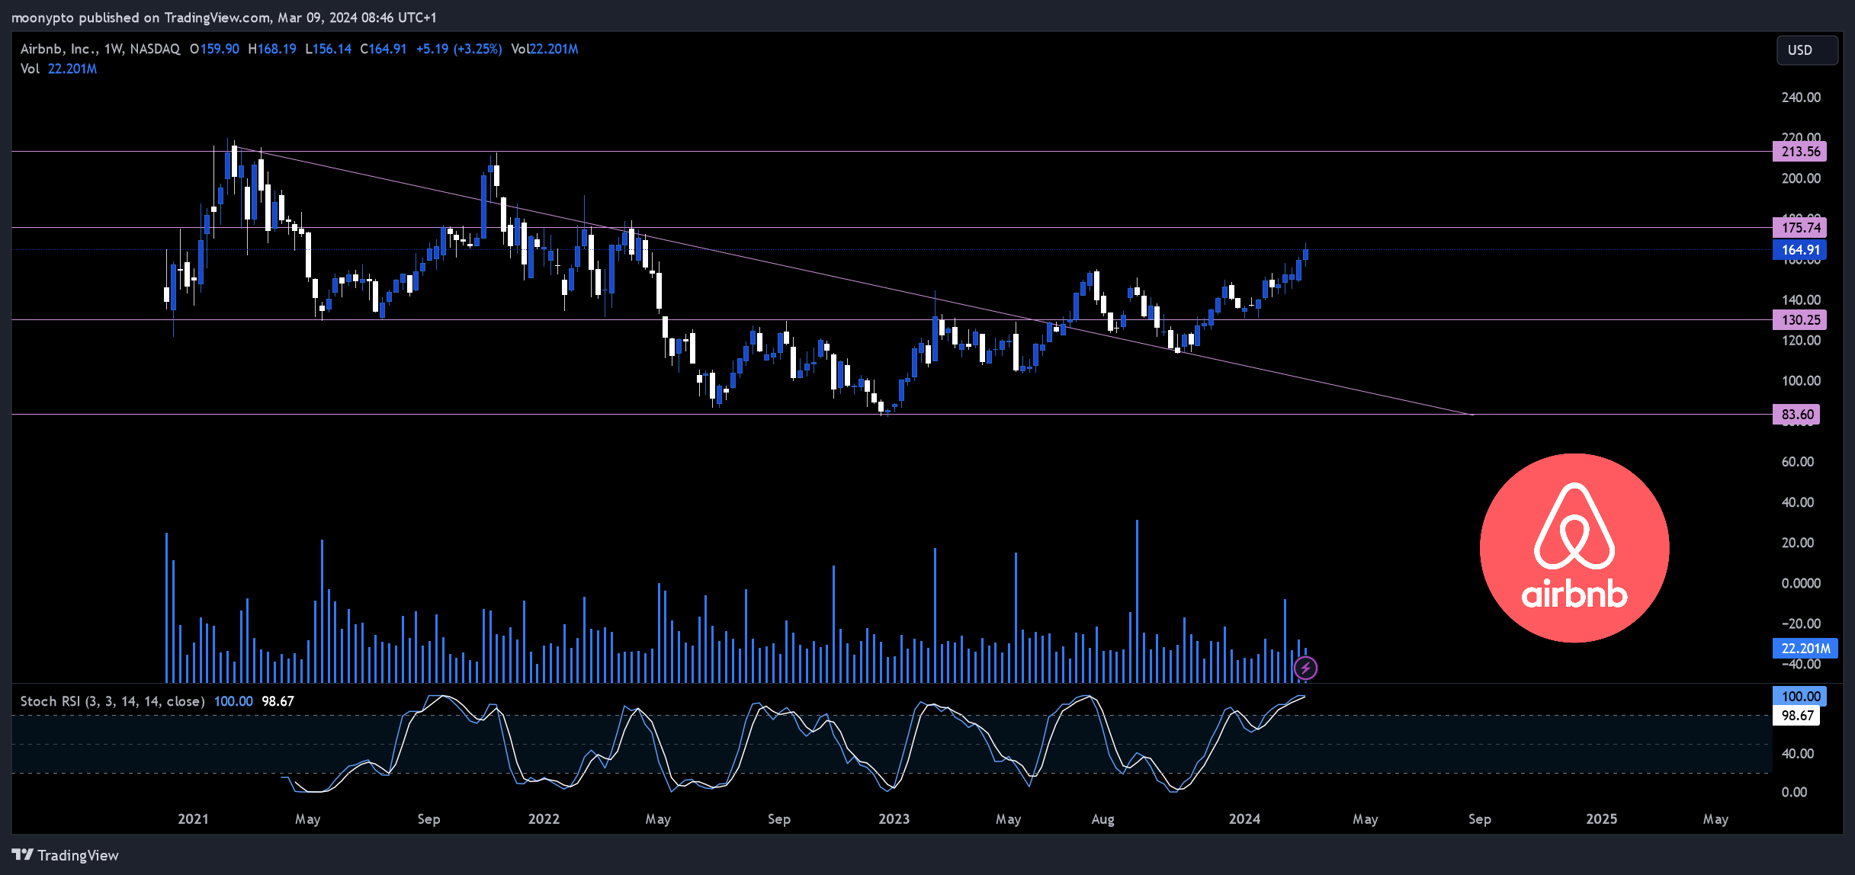Click the 2023 label on time axis
Viewport: 1855px width, 875px height.
coord(894,819)
